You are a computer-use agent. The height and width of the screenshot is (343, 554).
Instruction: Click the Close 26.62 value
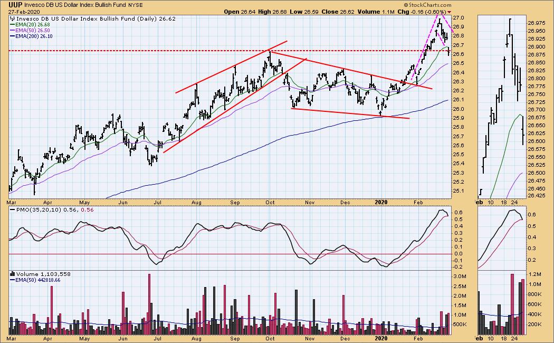click(338, 12)
